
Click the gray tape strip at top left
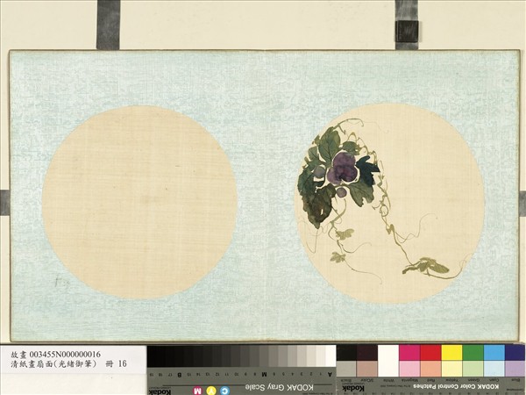click(x=108, y=24)
